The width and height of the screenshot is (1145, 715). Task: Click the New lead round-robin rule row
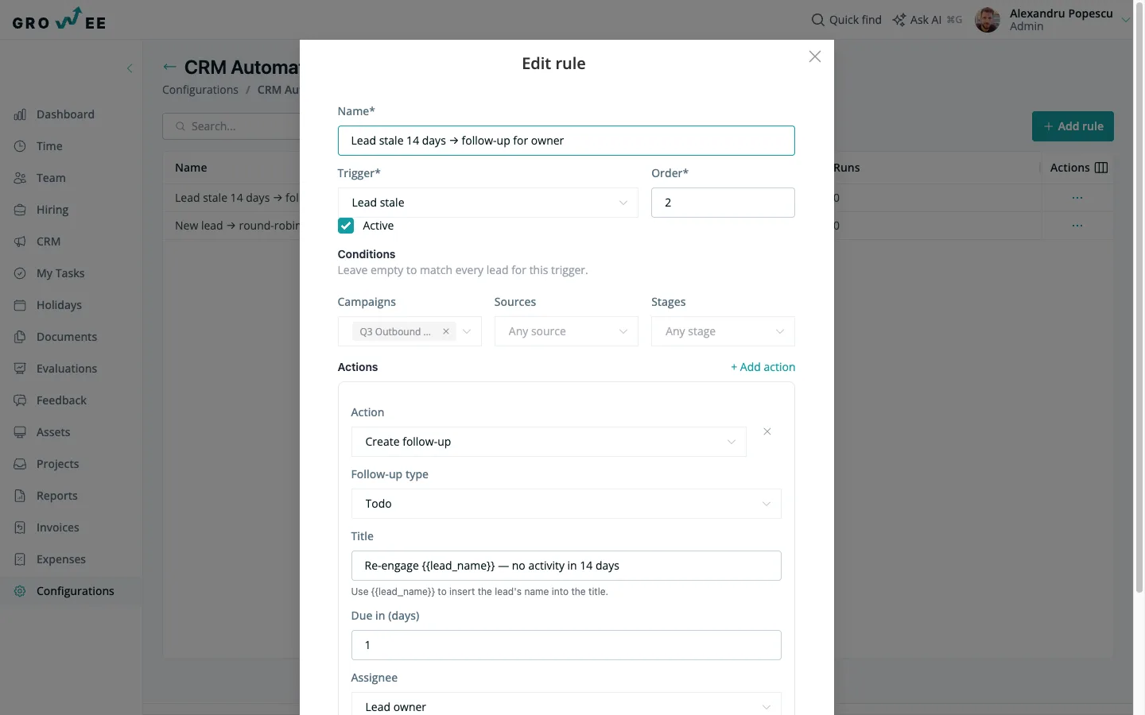point(237,226)
